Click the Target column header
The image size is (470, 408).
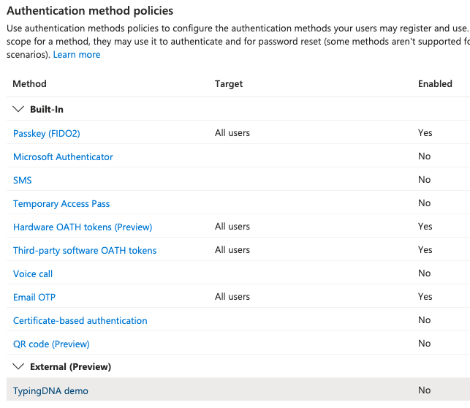pos(229,84)
